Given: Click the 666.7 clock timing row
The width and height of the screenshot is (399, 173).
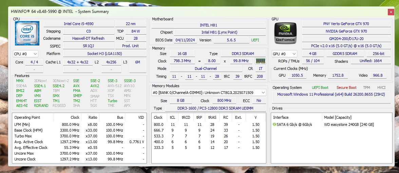Looking at the screenshot, I should (209, 130).
